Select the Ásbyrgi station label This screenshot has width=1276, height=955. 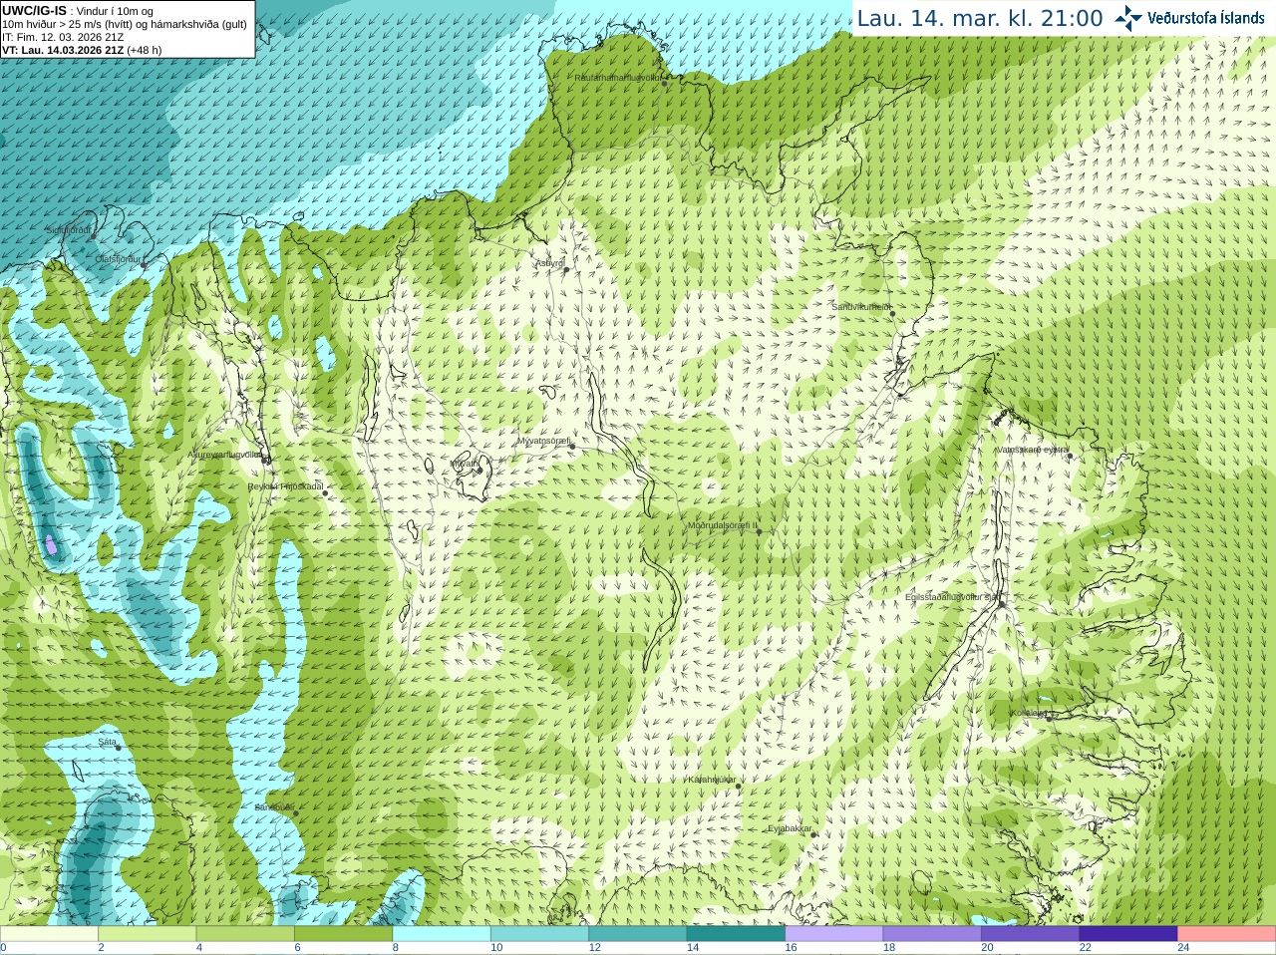(549, 264)
